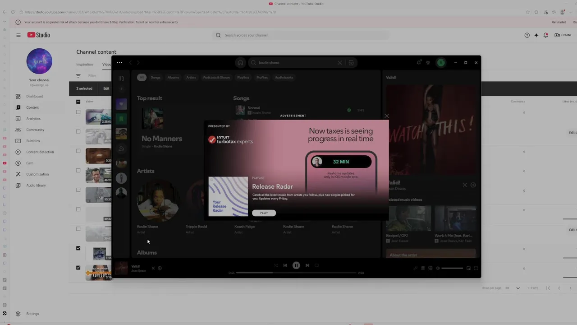Open the Rows per page dropdown
Viewport: 577px width, 325px height.
click(x=513, y=288)
